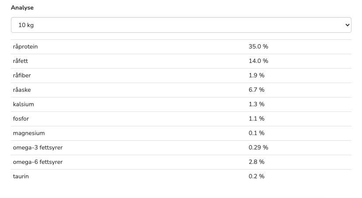Select the taurin row label
This screenshot has height=198, width=362.
click(x=21, y=176)
